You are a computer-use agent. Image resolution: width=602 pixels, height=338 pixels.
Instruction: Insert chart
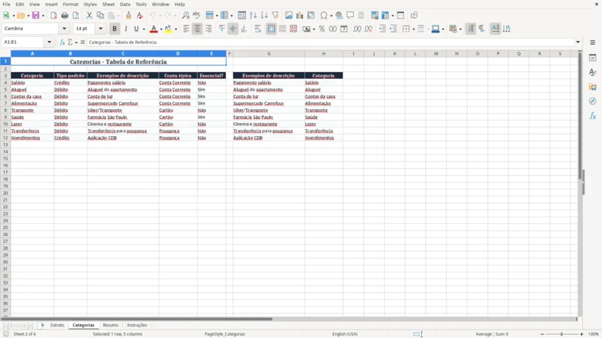click(x=299, y=15)
